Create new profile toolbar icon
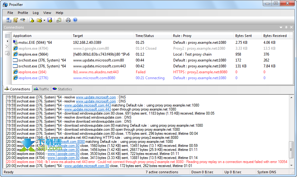The width and height of the screenshot is (297, 177). [x=31, y=20]
